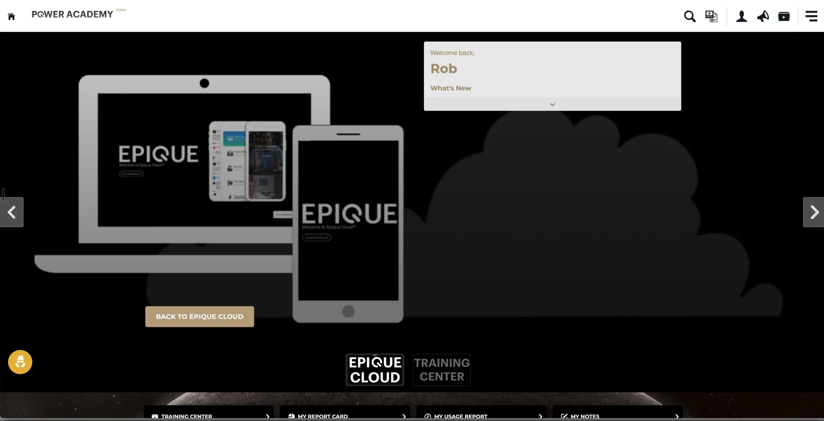Click the "What's New" heading text
Screen dimensions: 824x421
[451, 88]
